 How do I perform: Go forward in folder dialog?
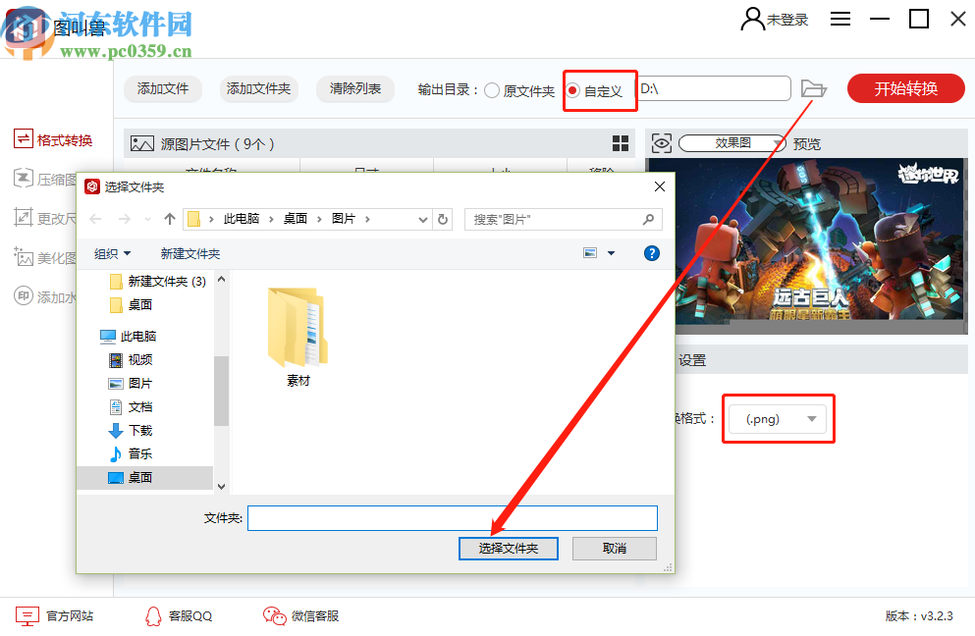tap(125, 219)
